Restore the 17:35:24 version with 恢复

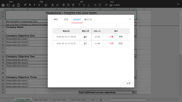click(x=112, y=37)
